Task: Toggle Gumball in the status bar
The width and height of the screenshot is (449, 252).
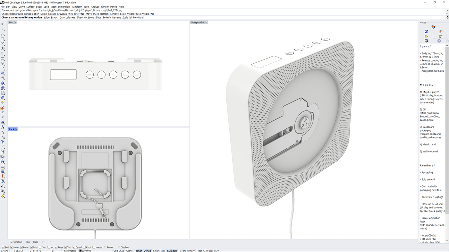Action: click(172, 250)
